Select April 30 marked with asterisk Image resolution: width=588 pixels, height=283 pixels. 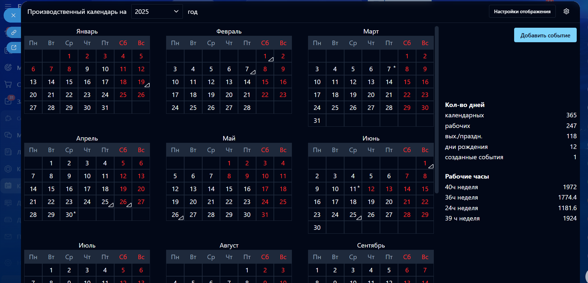69,215
